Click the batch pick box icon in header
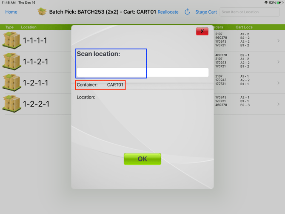Screen dimensions: 285x214 [42, 12]
